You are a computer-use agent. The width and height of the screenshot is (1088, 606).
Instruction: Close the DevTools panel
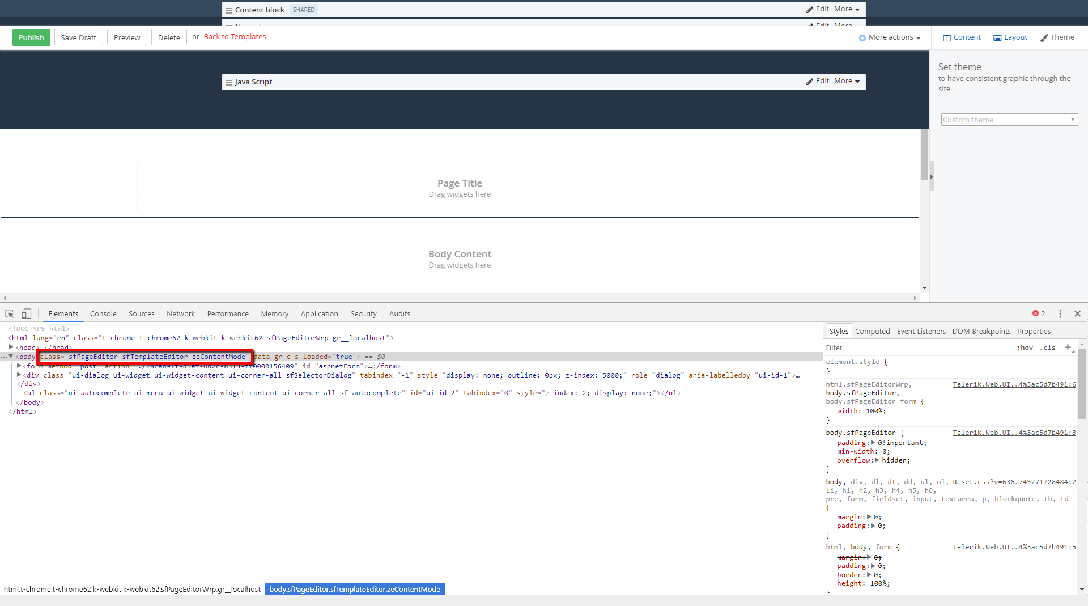(1077, 313)
